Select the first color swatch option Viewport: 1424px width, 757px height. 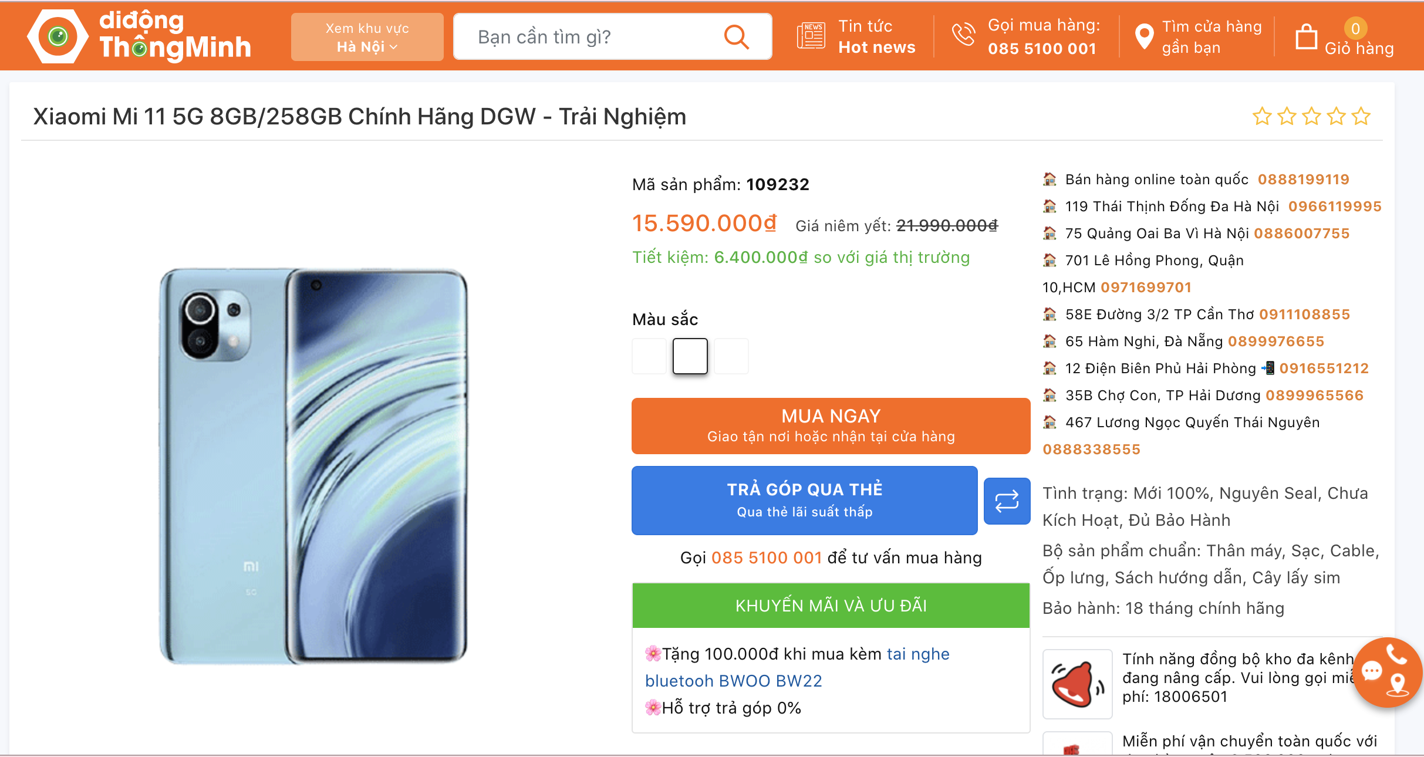pos(649,356)
